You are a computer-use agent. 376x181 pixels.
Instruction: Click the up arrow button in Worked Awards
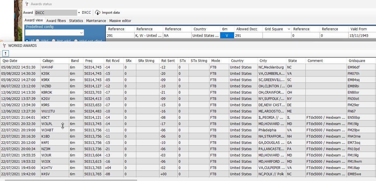click(5, 53)
